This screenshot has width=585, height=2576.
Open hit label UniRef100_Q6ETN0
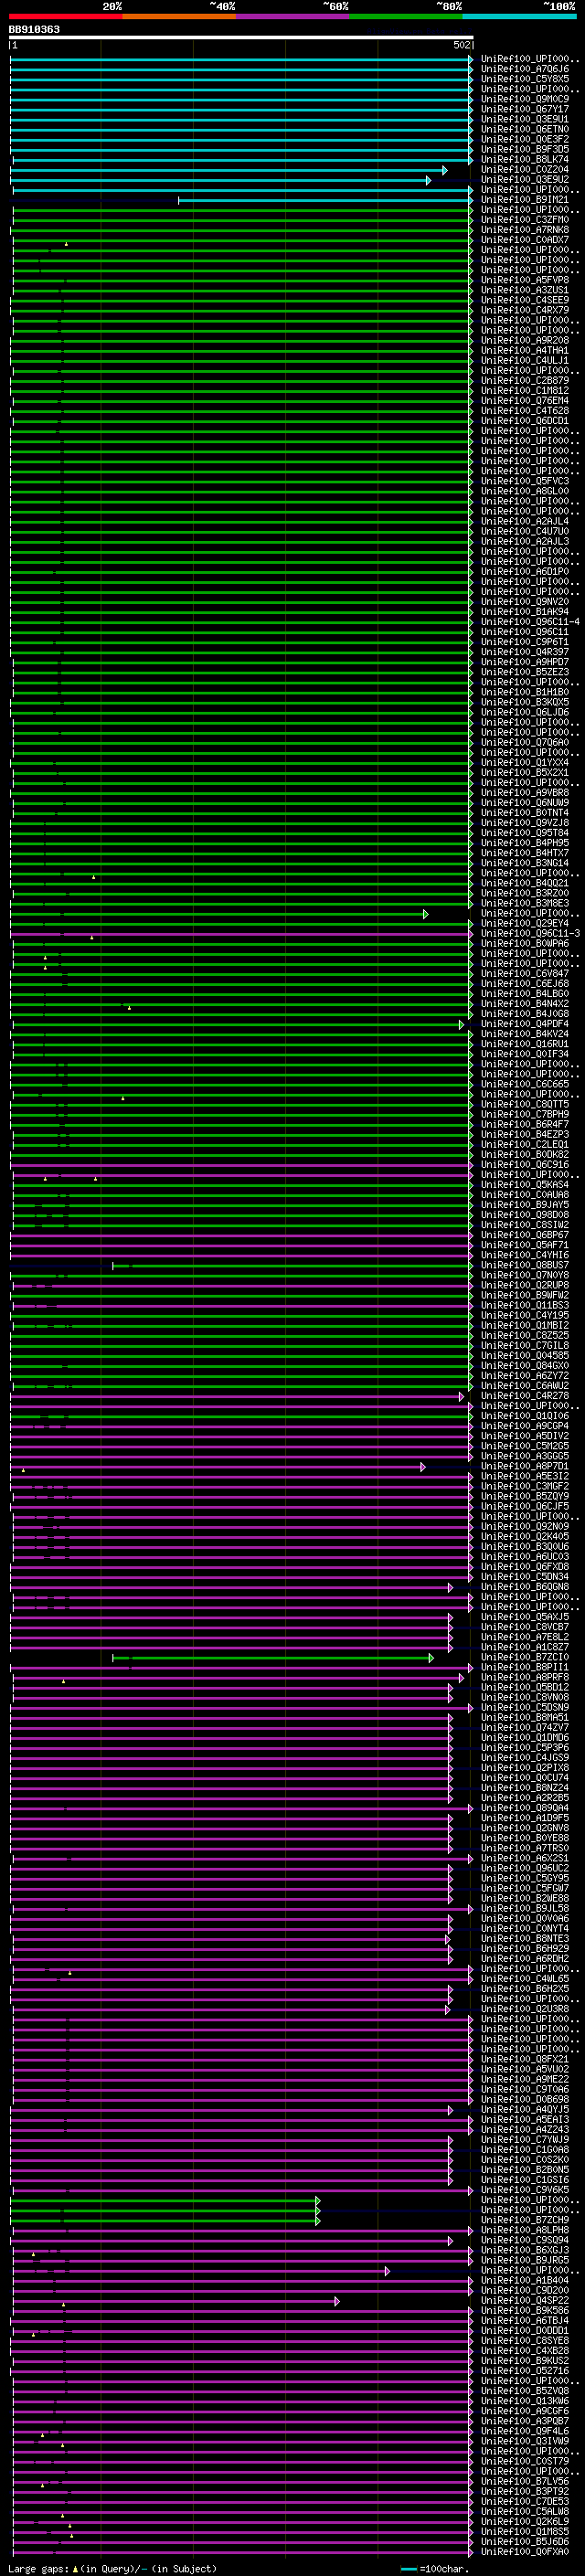coord(525,129)
